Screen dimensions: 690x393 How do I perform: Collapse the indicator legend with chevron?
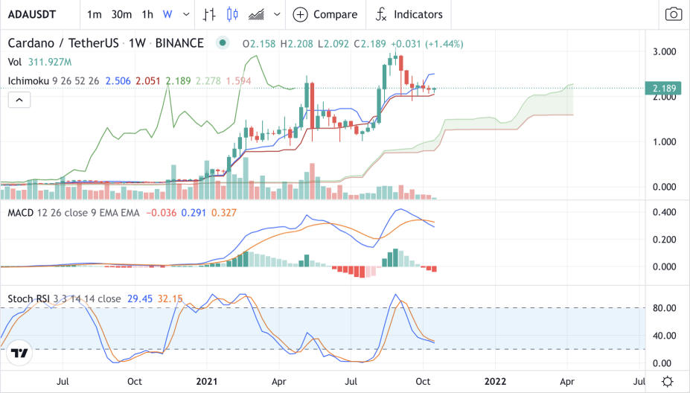tap(19, 100)
